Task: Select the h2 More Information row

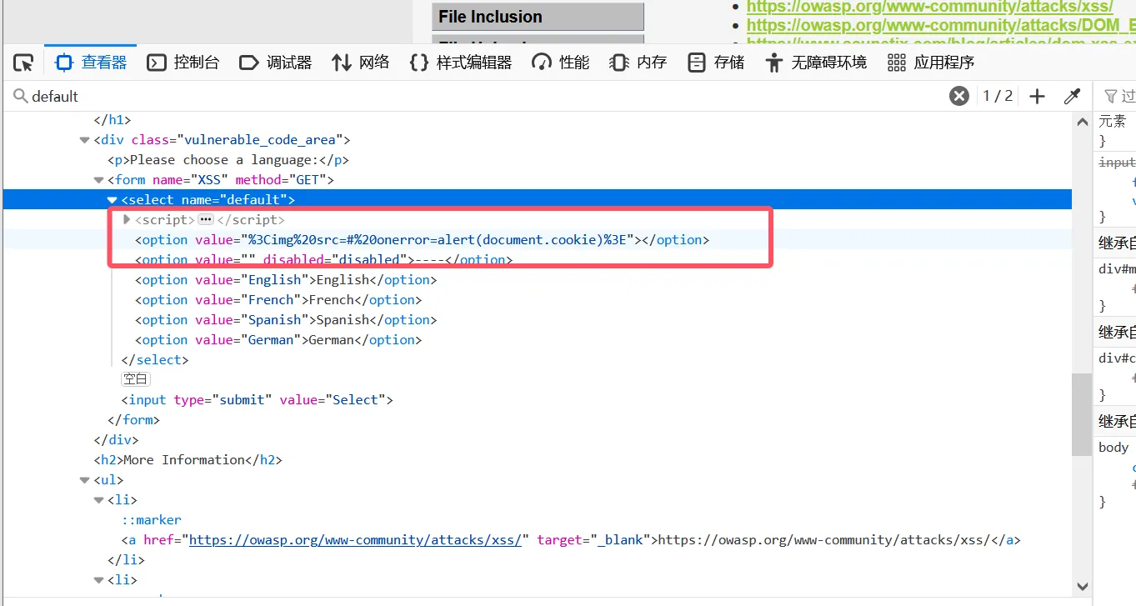Action: pyautogui.click(x=538, y=460)
